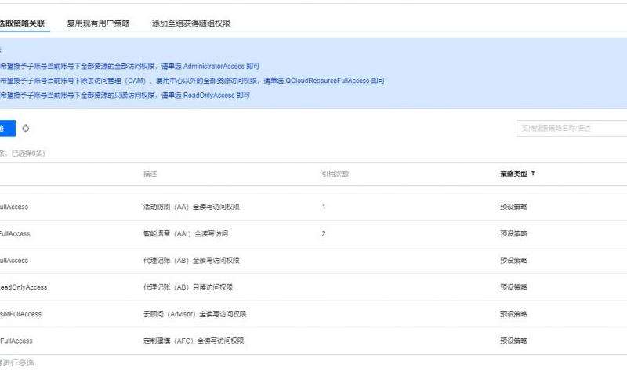Image resolution: width=627 pixels, height=375 pixels.
Task: Select the 定制建模 (AFC) 全读写访问权限 row
Action: tap(188, 341)
